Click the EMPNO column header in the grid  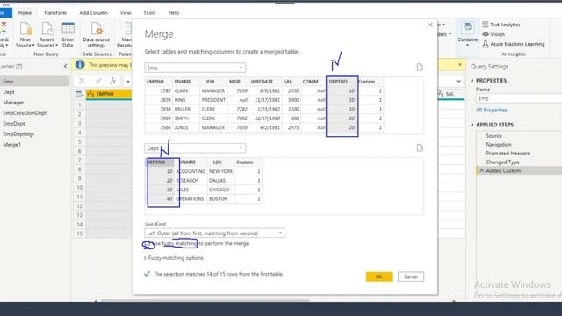pos(109,94)
